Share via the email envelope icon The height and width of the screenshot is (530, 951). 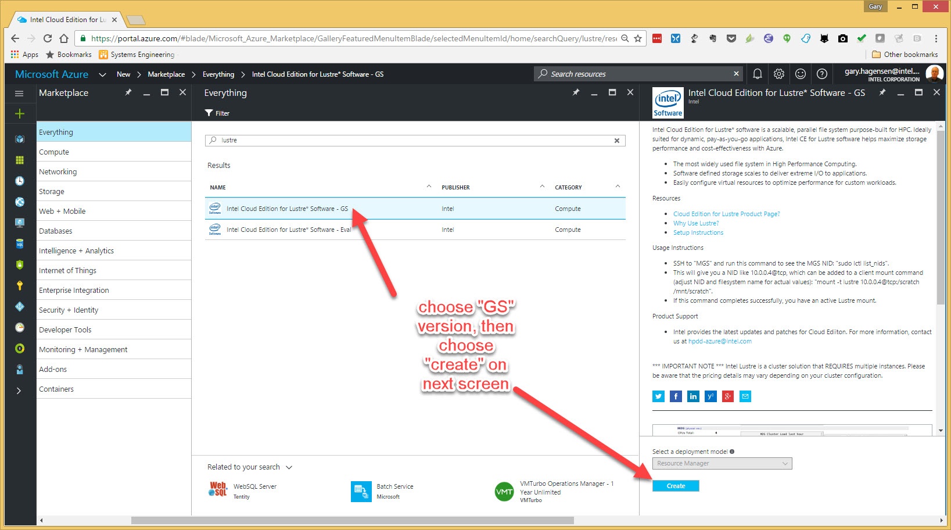pyautogui.click(x=745, y=396)
